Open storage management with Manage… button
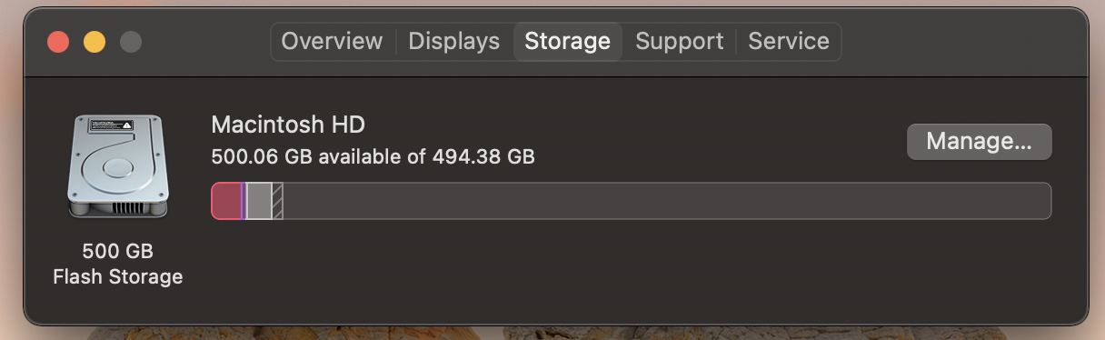This screenshot has width=1105, height=340. click(x=979, y=142)
